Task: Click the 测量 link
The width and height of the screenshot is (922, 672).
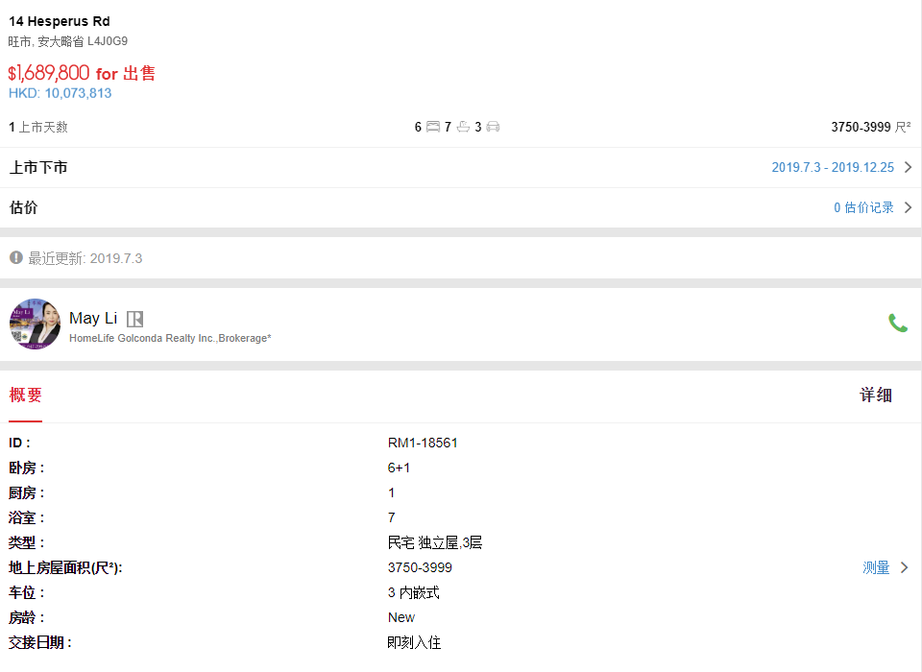Action: tap(876, 567)
